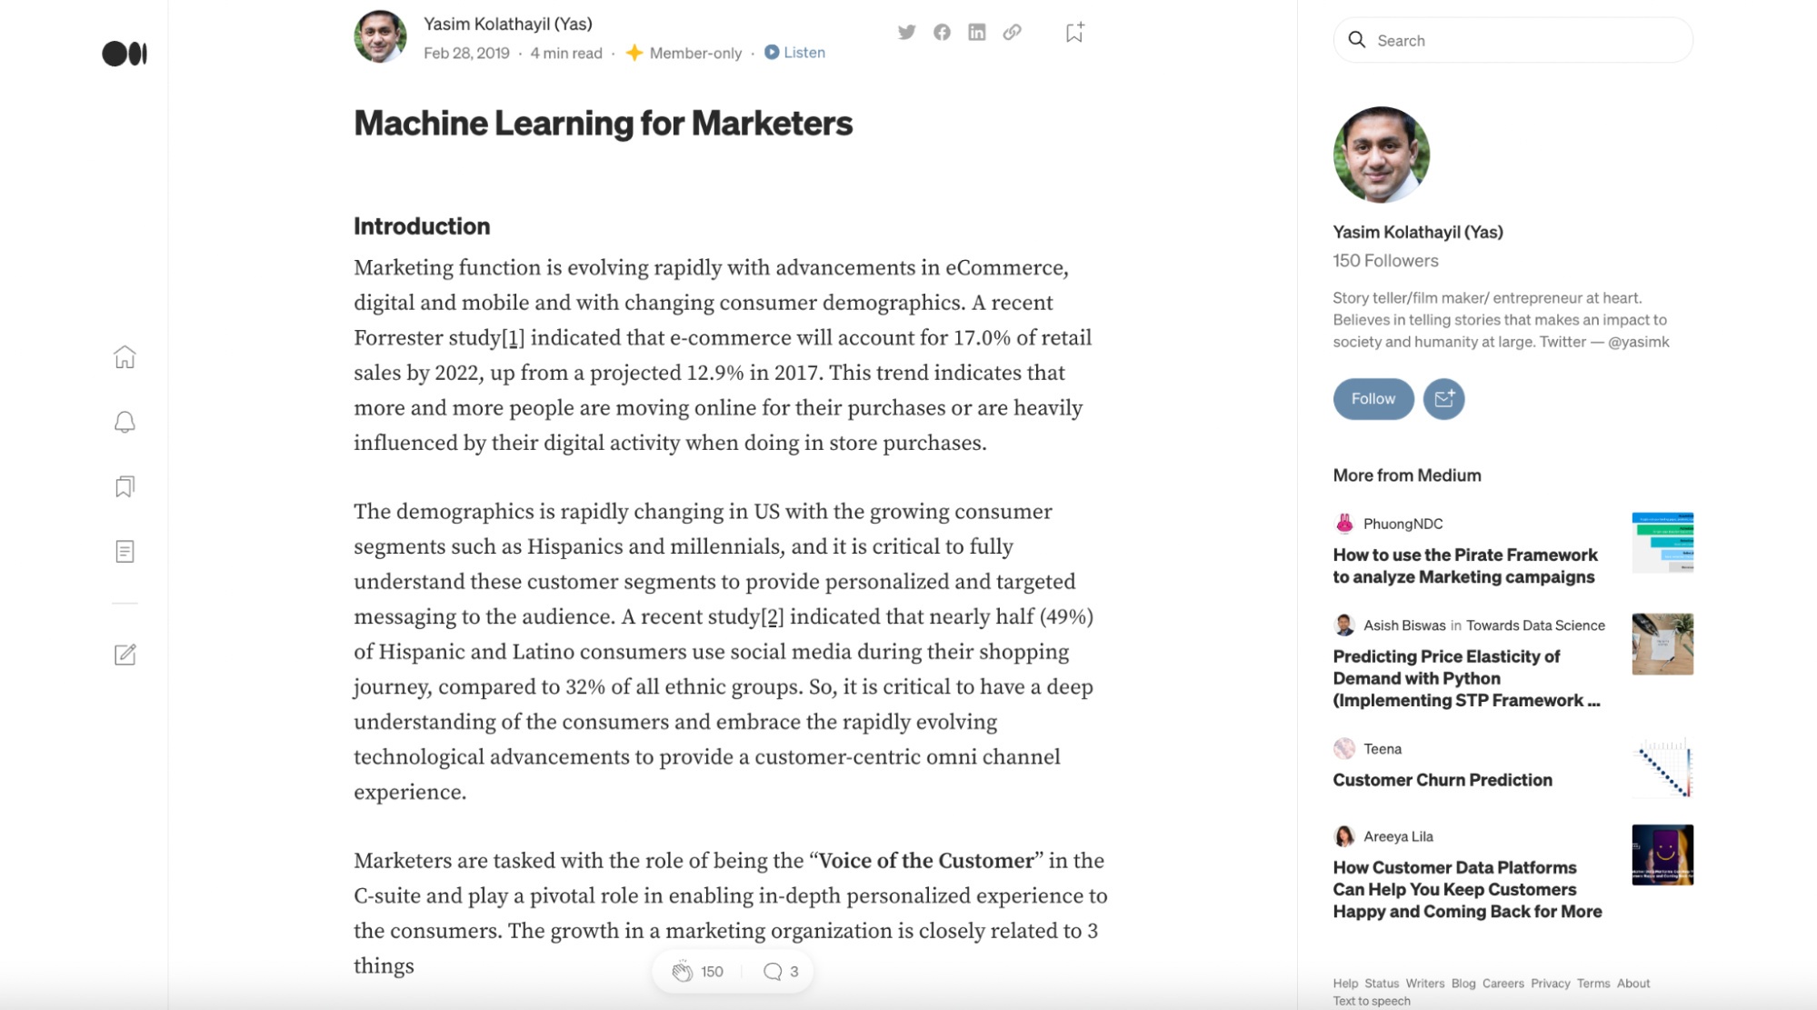Viewport: 1817px width, 1010px height.
Task: Open the article responses
Action: pos(774,970)
